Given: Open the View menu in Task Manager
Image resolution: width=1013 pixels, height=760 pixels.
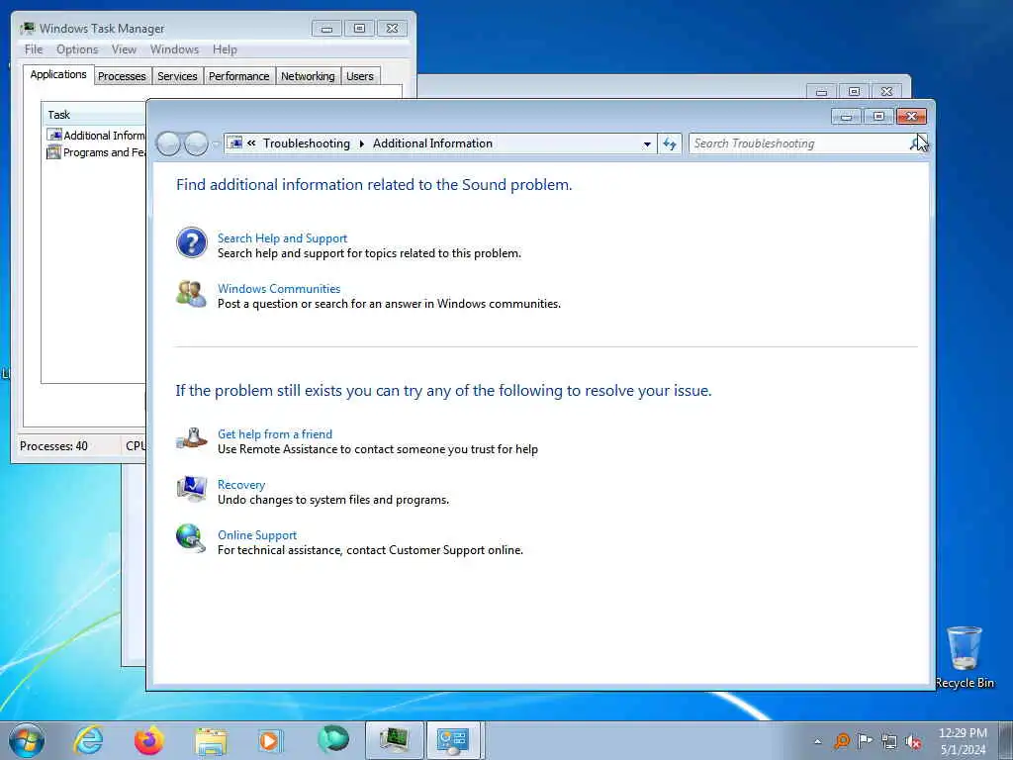Looking at the screenshot, I should click(124, 49).
